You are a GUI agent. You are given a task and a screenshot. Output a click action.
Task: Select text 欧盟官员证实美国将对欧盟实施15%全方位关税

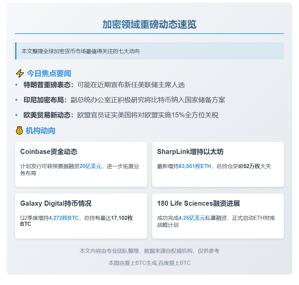[x=148, y=115]
